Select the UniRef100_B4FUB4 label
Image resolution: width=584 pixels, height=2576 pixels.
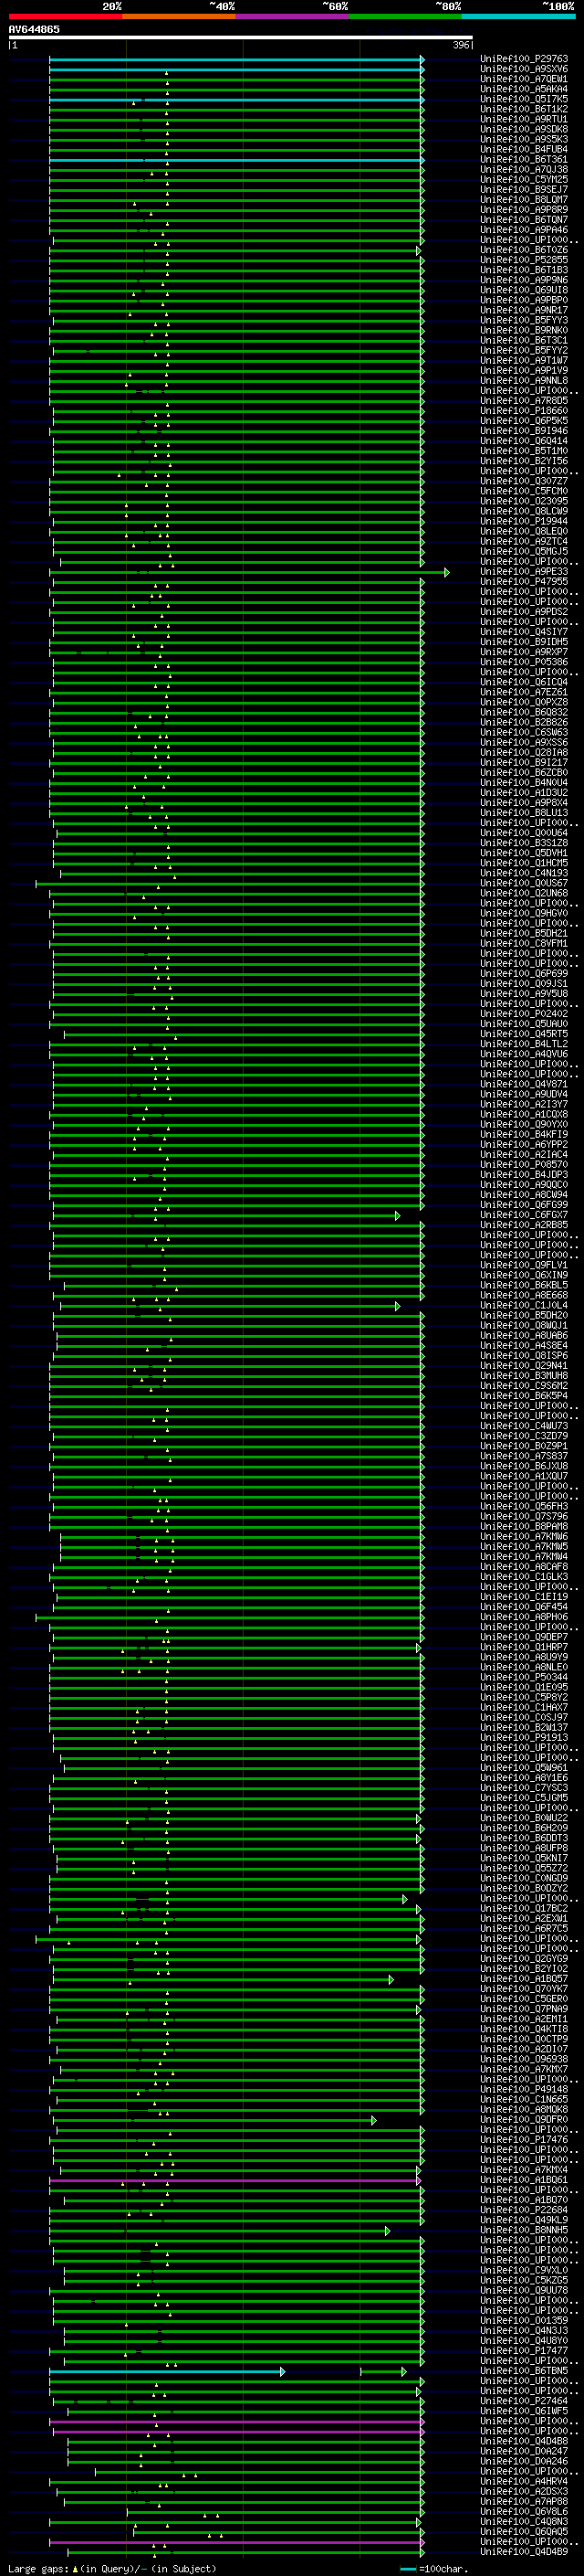pyautogui.click(x=524, y=149)
